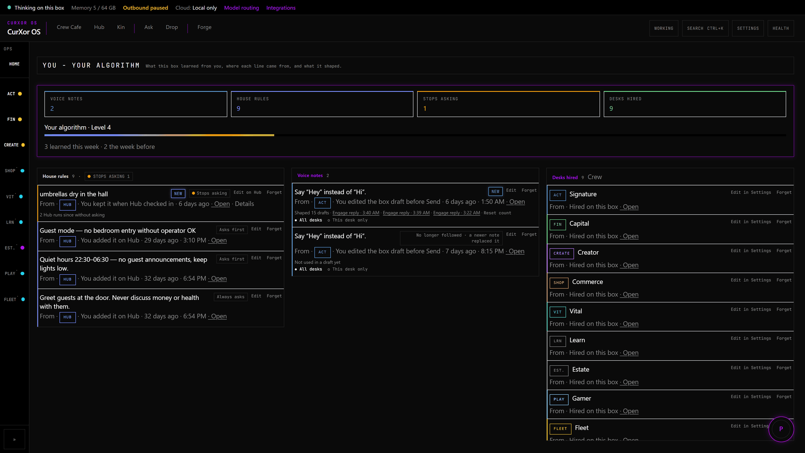Click the SEARCH CTRL+K button
Viewport: 805px width, 453px height.
(705, 29)
